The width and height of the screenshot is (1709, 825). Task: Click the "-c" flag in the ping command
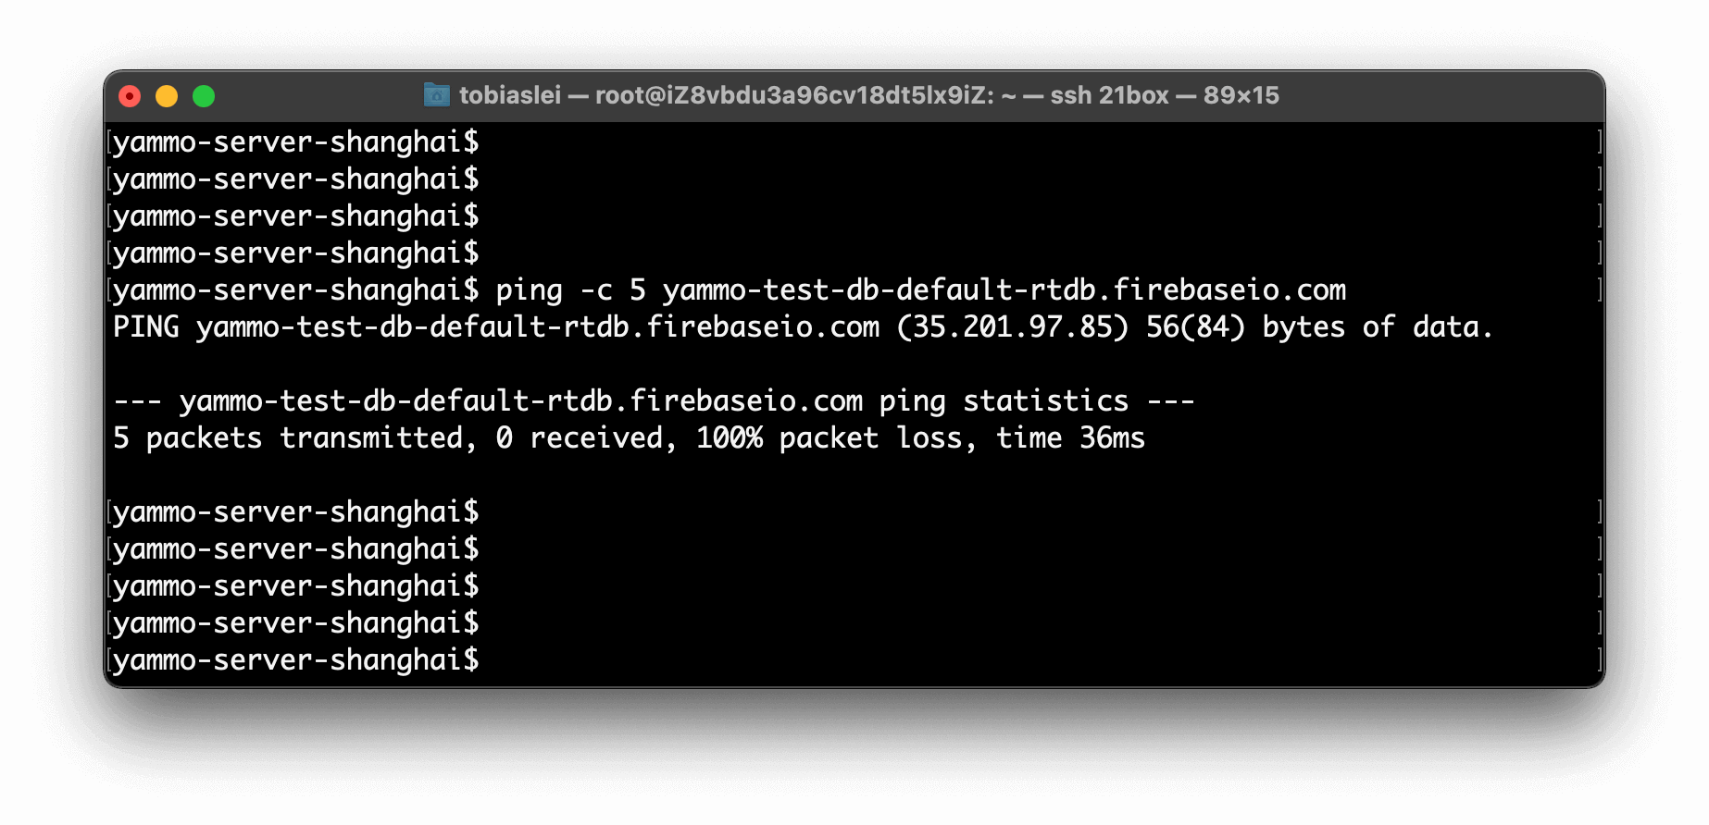596,290
